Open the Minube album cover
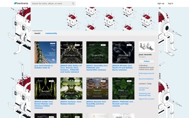 click(123, 52)
